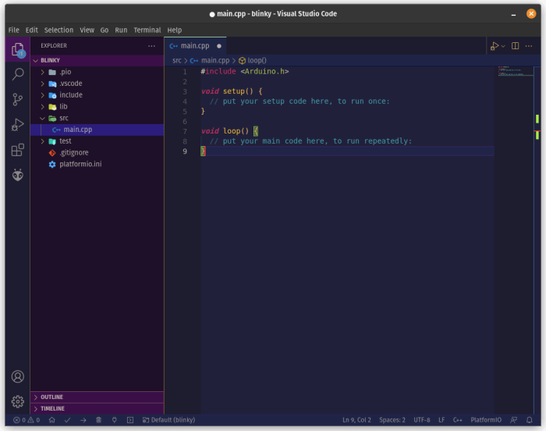Select the main.cpp editor tab
546x431 pixels.
point(195,46)
